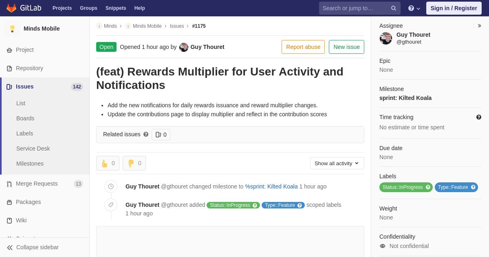Open the Projects menu in navbar
Viewport: 489px width, 257px height.
[x=62, y=8]
